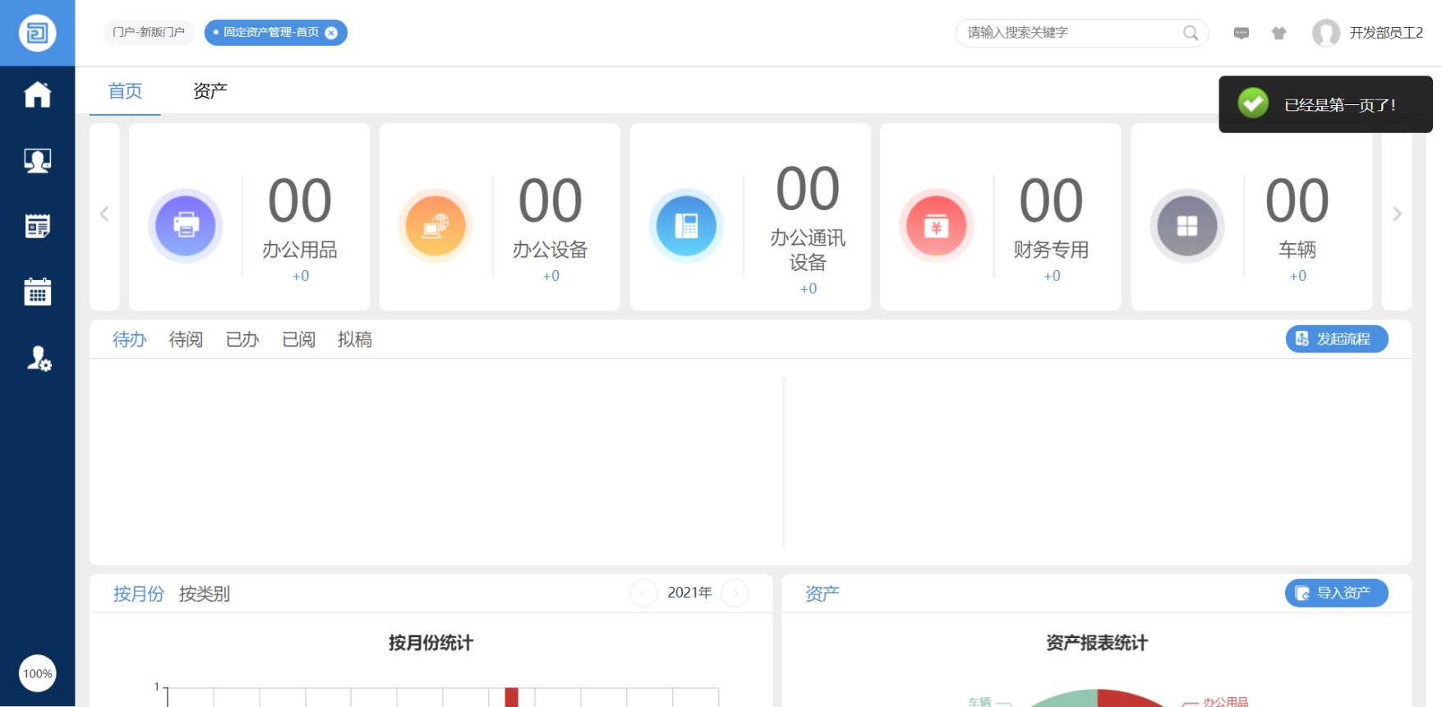Viewport: 1442px width, 707px height.
Task: Click the 按月份统计 chart title
Action: tap(431, 643)
